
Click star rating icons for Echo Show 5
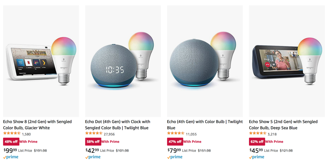click(258, 133)
